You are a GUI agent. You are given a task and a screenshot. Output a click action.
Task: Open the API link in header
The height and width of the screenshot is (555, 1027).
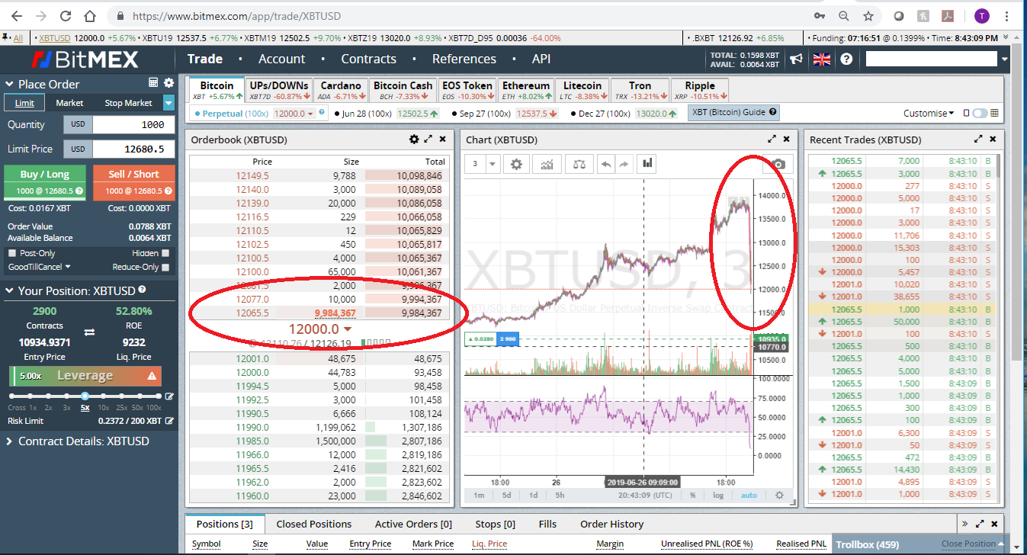(x=541, y=59)
